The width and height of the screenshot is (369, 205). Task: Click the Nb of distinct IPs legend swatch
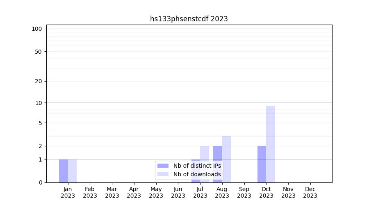click(x=163, y=166)
